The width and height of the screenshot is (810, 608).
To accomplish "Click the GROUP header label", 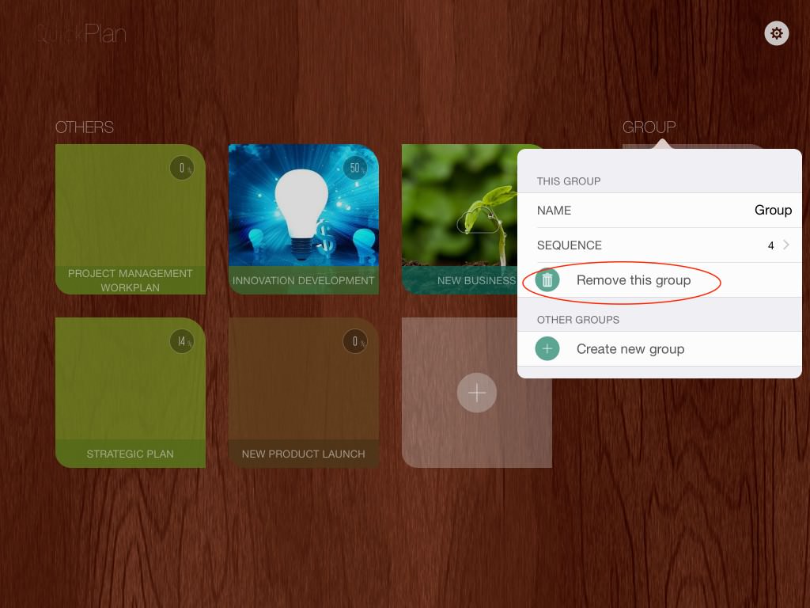I will (x=649, y=127).
